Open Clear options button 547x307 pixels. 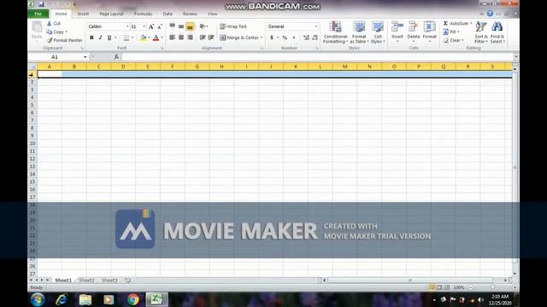(x=454, y=40)
